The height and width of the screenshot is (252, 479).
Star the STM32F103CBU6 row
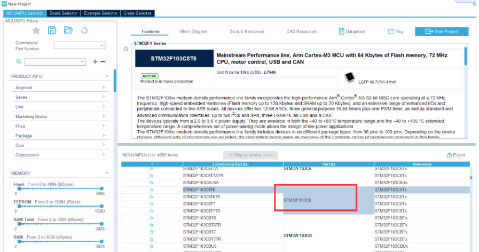click(x=152, y=246)
